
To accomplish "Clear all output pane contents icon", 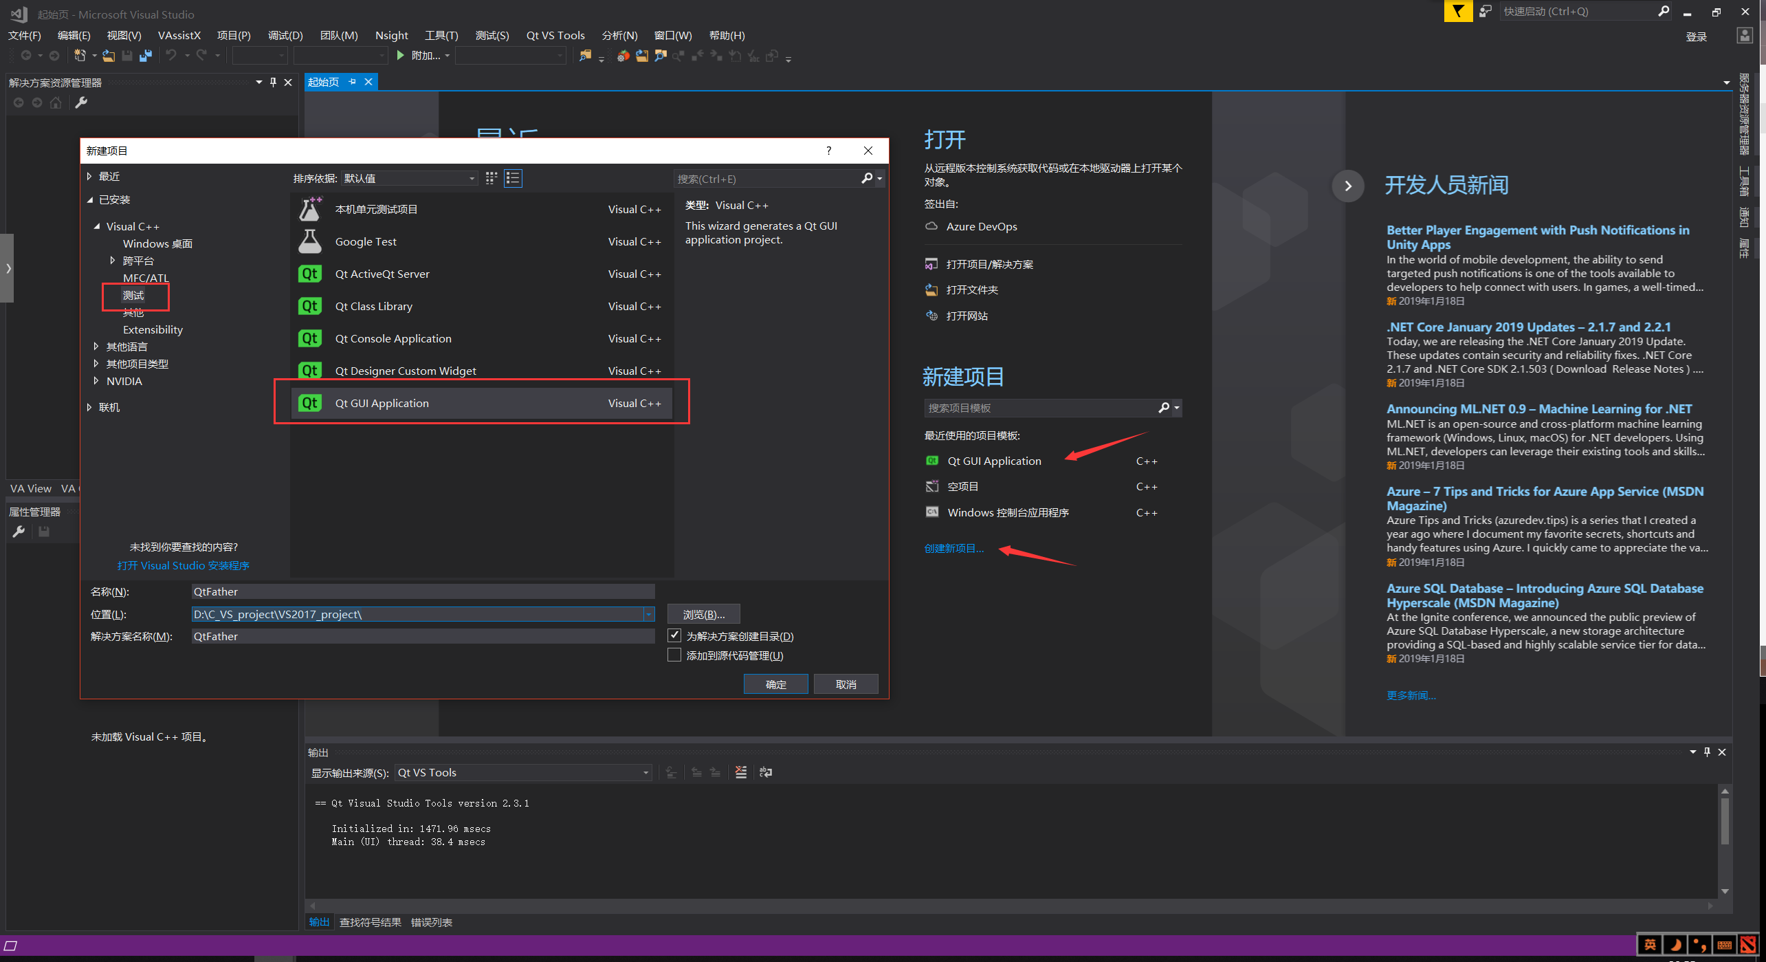I will pos(740,772).
